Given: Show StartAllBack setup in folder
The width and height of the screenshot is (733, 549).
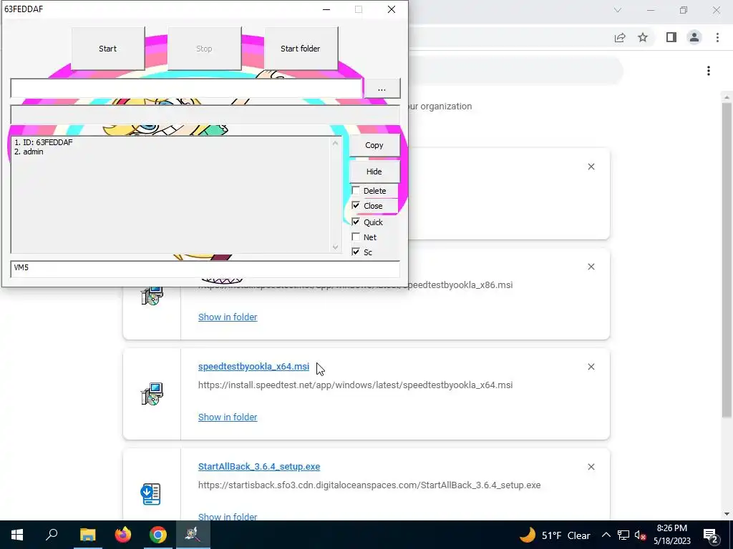Looking at the screenshot, I should point(228,516).
